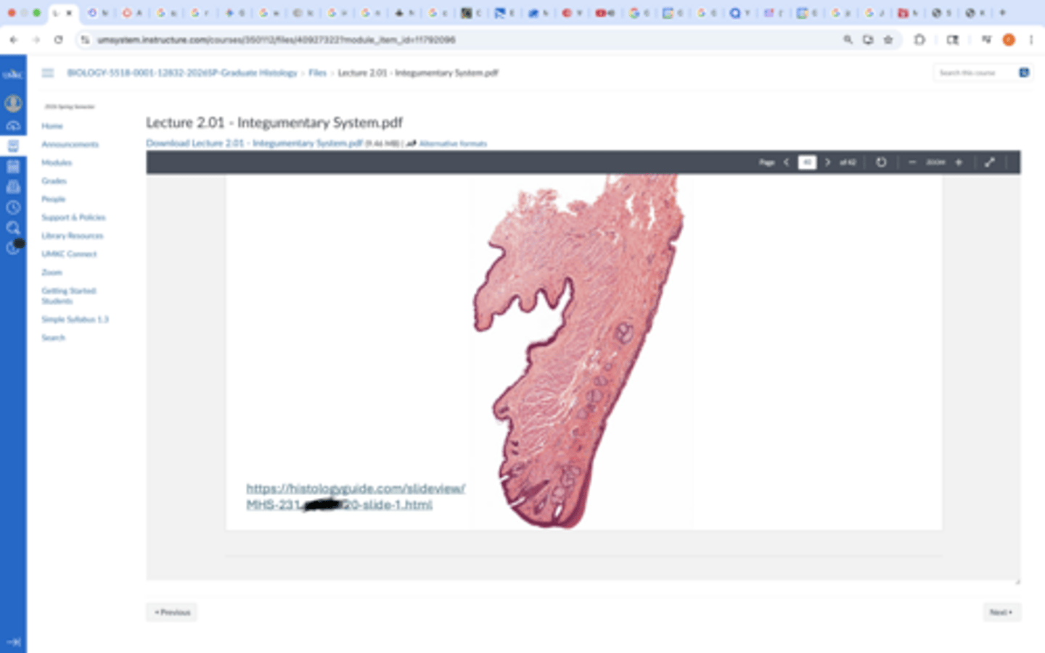The image size is (1045, 653).
Task: Zoom in on the PDF preview
Action: (x=959, y=162)
